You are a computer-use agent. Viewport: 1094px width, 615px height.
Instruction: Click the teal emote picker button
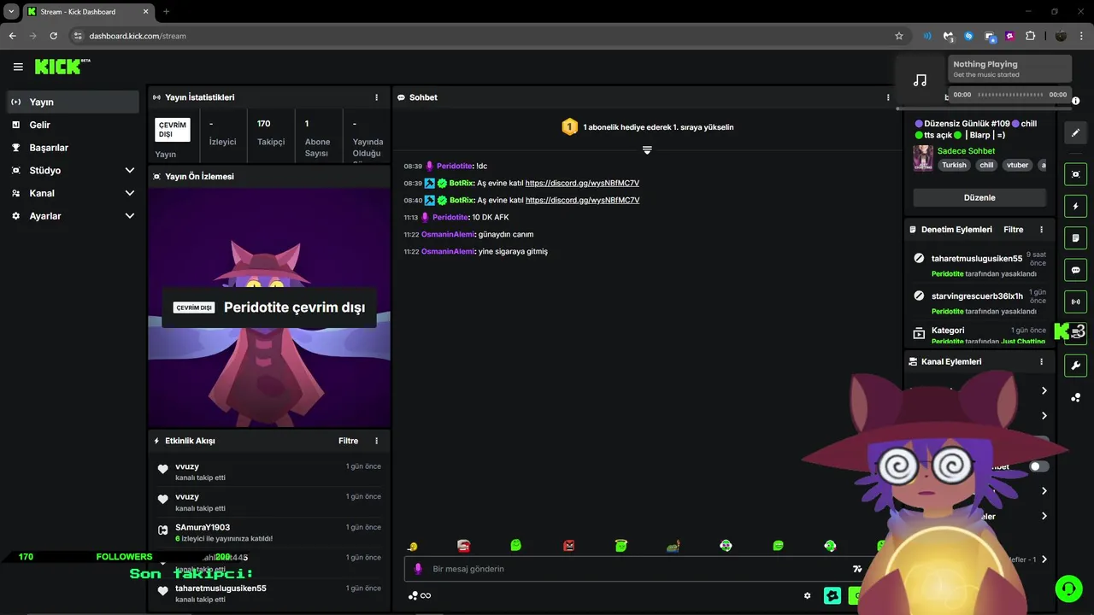coord(832,596)
